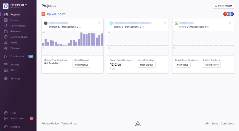The height and width of the screenshot is (131, 239).
Task: Click the Alerts siren icon
Action: click(x=6, y=42)
